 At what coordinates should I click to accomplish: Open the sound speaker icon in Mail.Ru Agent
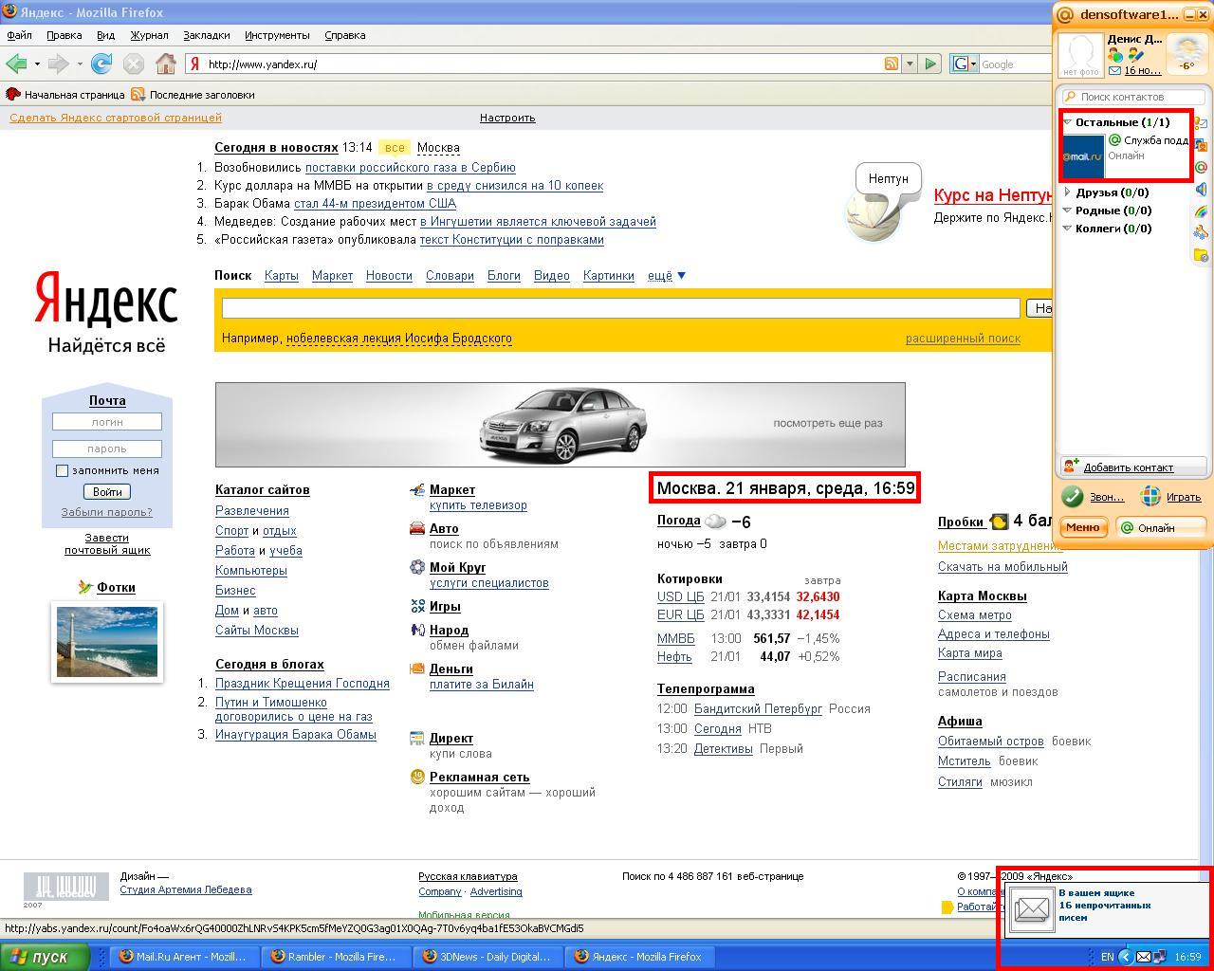(1201, 190)
